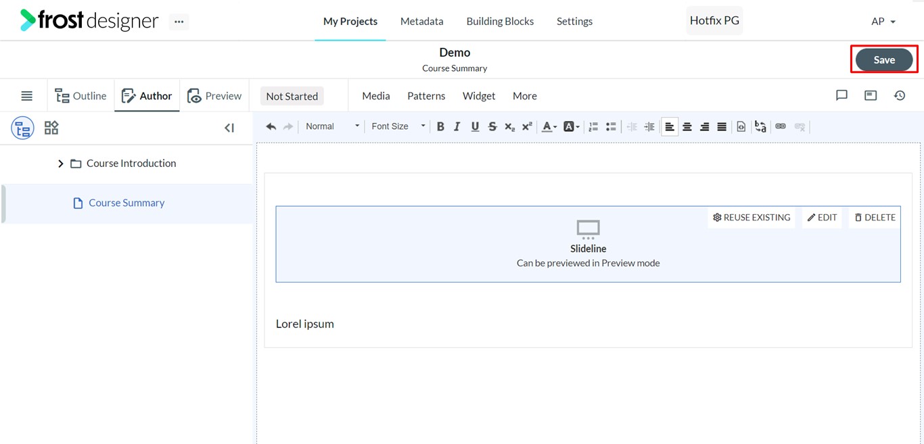This screenshot has width=924, height=444.
Task: Switch to the Preview tab
Action: coord(214,96)
